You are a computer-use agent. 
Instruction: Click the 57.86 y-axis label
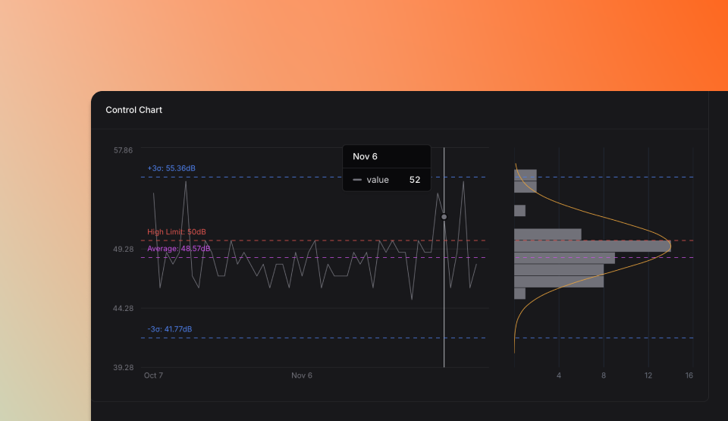coord(123,150)
